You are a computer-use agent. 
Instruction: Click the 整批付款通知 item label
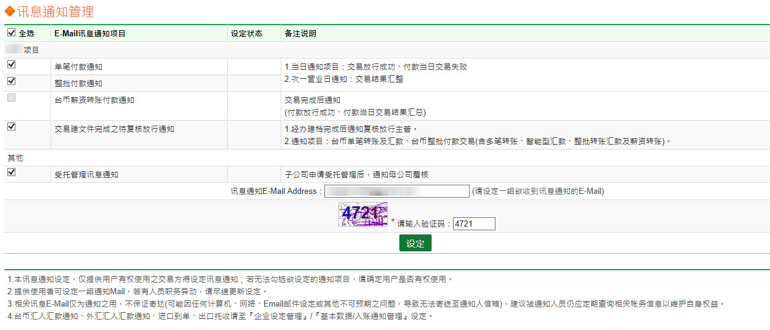78,83
